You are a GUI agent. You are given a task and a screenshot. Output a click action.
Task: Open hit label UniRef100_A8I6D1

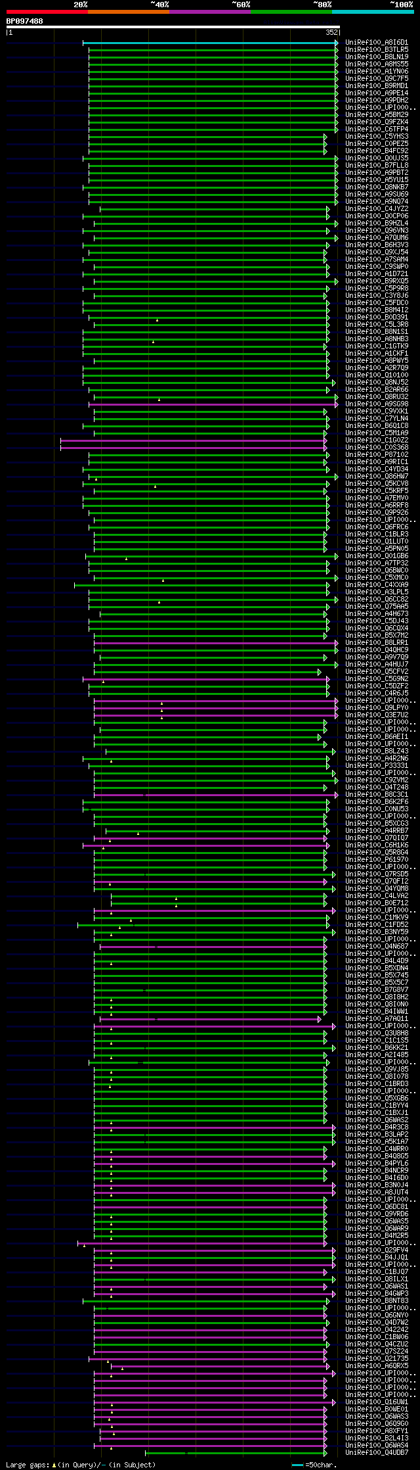click(377, 43)
